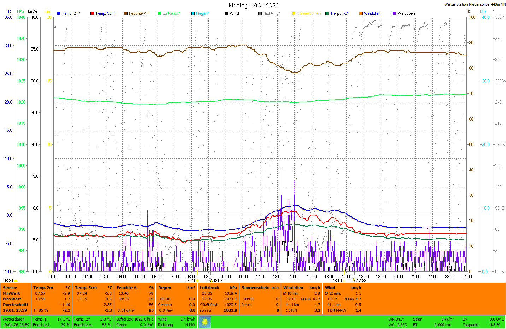This screenshot has width=506, height=329.
Task: Click the sunset marker next to 17:28
Action: 354,280
